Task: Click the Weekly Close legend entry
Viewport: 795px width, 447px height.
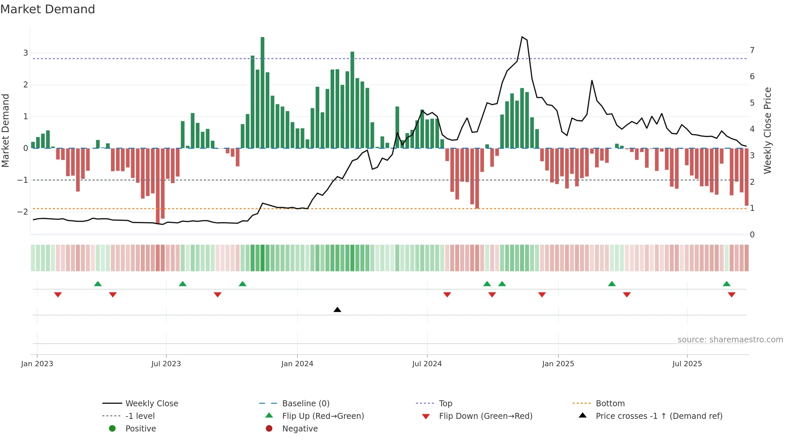Action: (x=140, y=403)
